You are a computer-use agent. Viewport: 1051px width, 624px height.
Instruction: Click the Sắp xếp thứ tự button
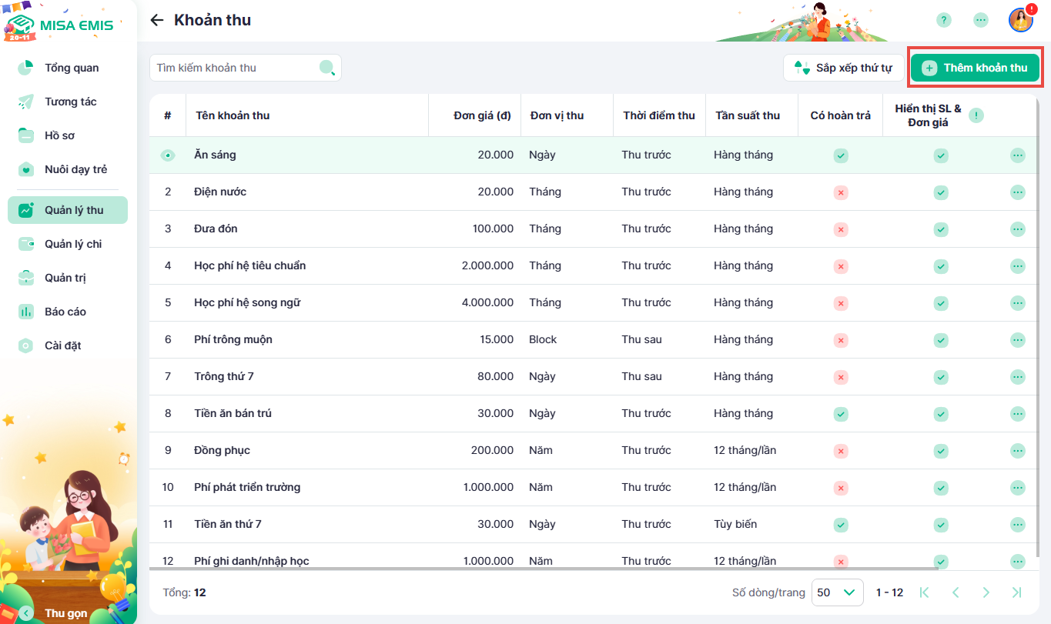pos(843,68)
